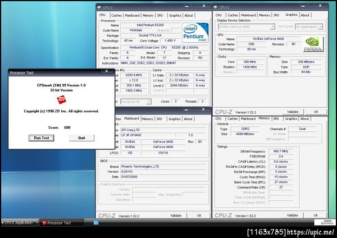Screen dimensions: 337x238
Task: Select Graphics tab in Memory window
Action: (x=291, y=119)
